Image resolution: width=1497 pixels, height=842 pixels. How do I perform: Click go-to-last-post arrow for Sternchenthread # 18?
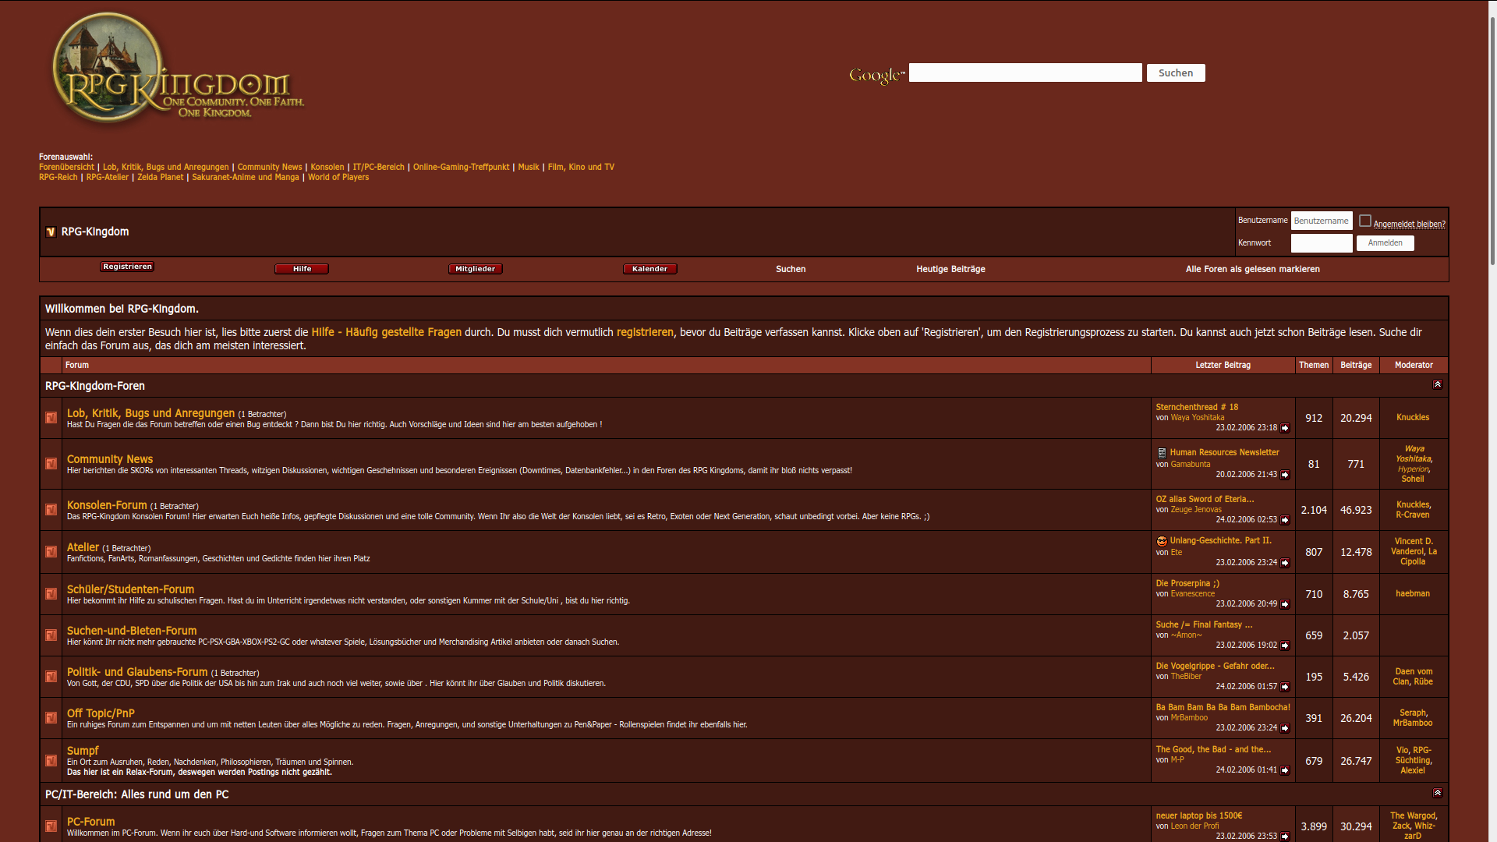(x=1285, y=428)
